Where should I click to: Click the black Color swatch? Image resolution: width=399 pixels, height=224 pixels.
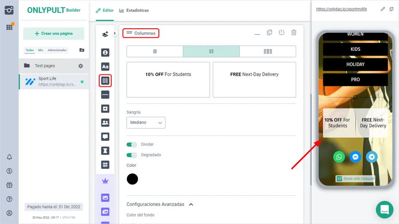click(x=132, y=179)
